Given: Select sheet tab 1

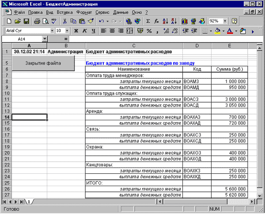Looking at the screenshot, I should click(29, 202).
